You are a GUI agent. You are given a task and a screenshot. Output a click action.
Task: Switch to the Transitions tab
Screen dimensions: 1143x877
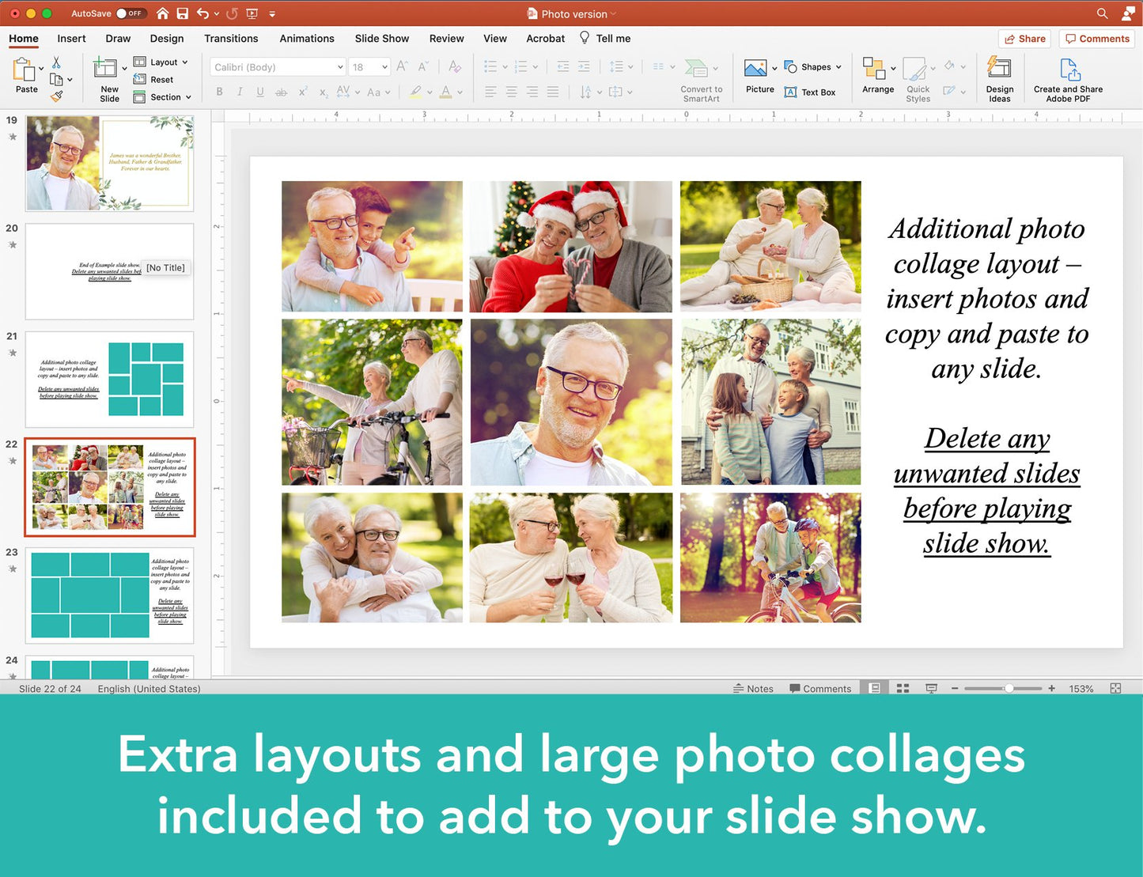point(230,38)
